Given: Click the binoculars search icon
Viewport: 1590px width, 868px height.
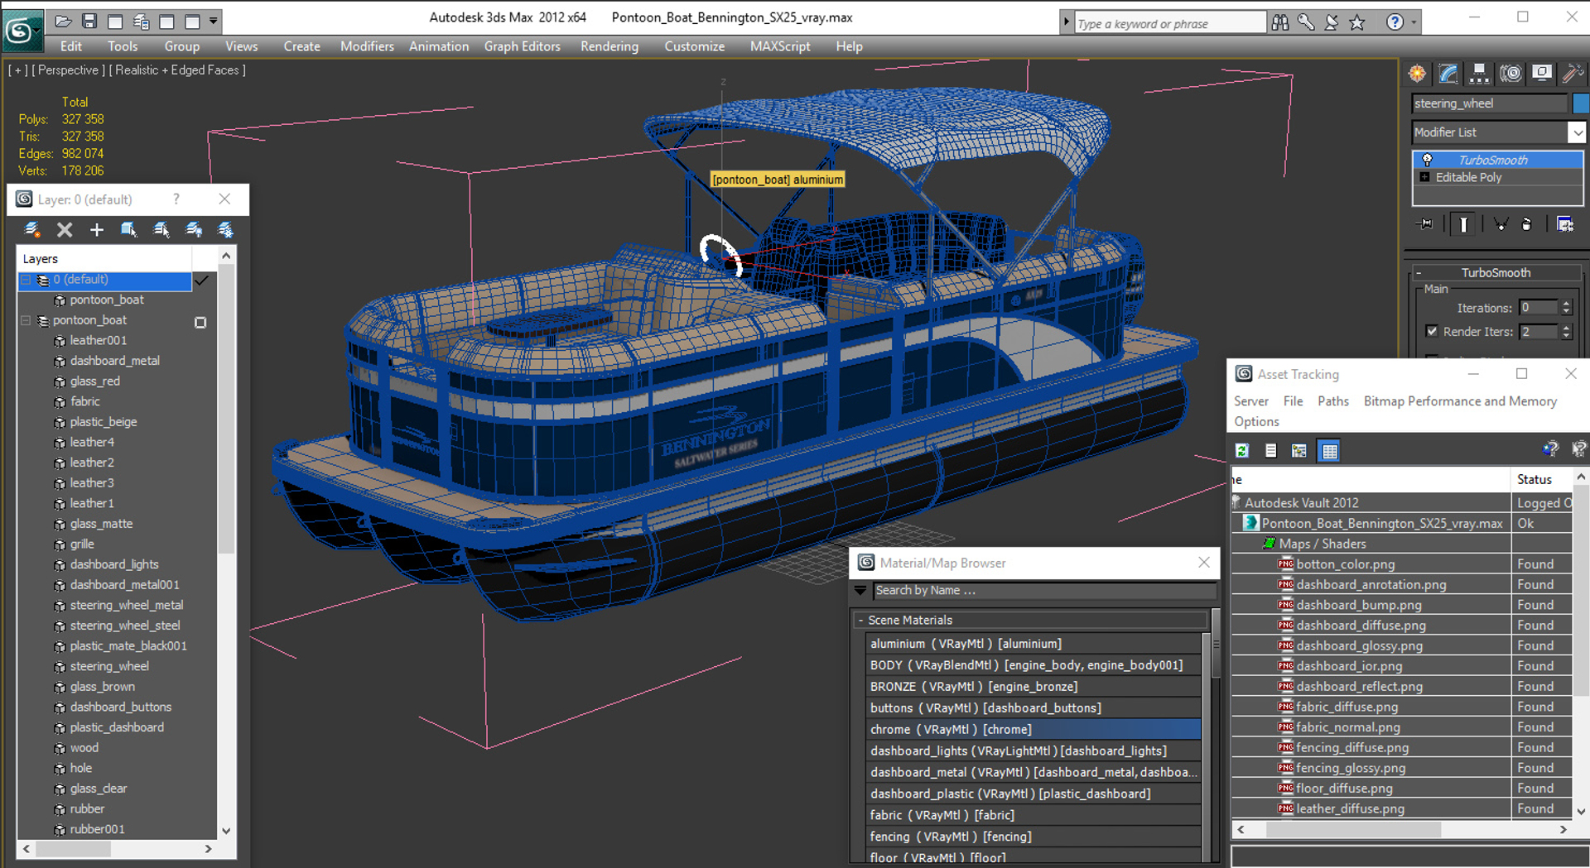Looking at the screenshot, I should [1280, 22].
